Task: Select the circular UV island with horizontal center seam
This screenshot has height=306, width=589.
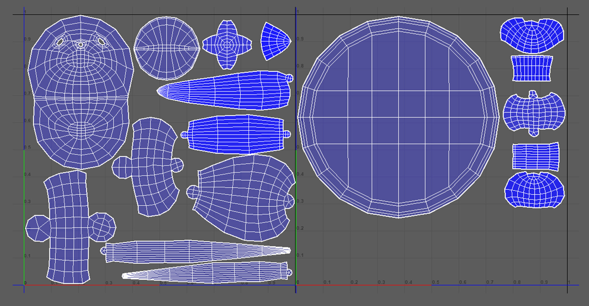Action: pos(167,48)
